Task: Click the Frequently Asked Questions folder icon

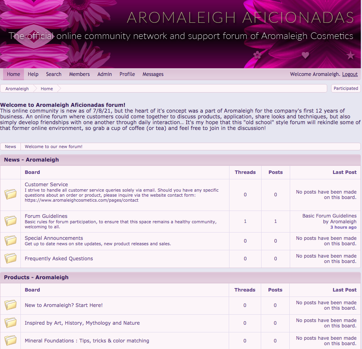Action: [10, 258]
